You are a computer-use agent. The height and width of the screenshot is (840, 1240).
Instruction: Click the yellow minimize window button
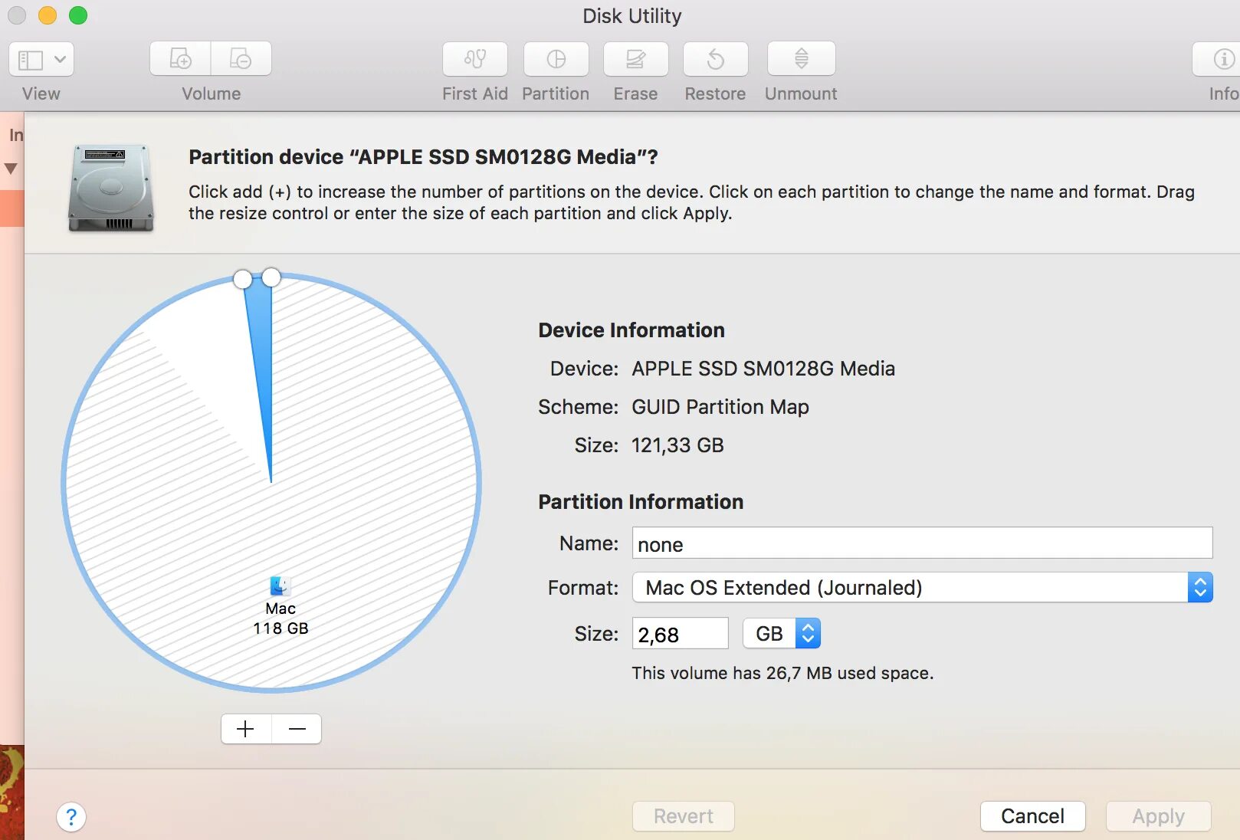(x=48, y=15)
